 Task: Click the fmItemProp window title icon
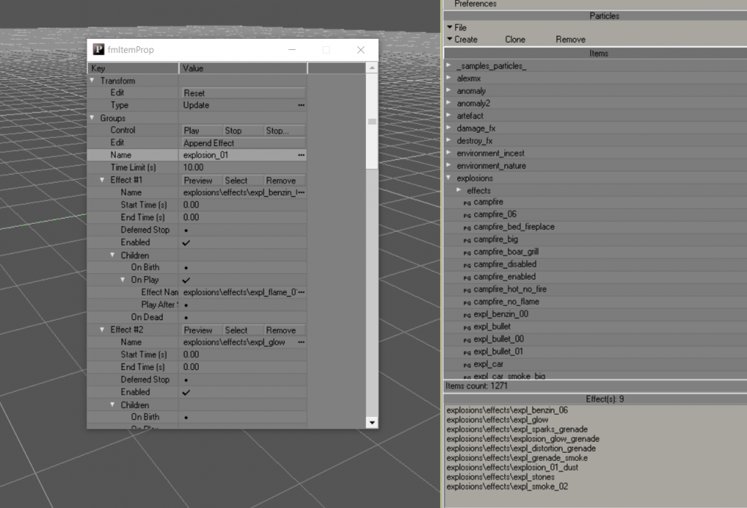[x=99, y=50]
